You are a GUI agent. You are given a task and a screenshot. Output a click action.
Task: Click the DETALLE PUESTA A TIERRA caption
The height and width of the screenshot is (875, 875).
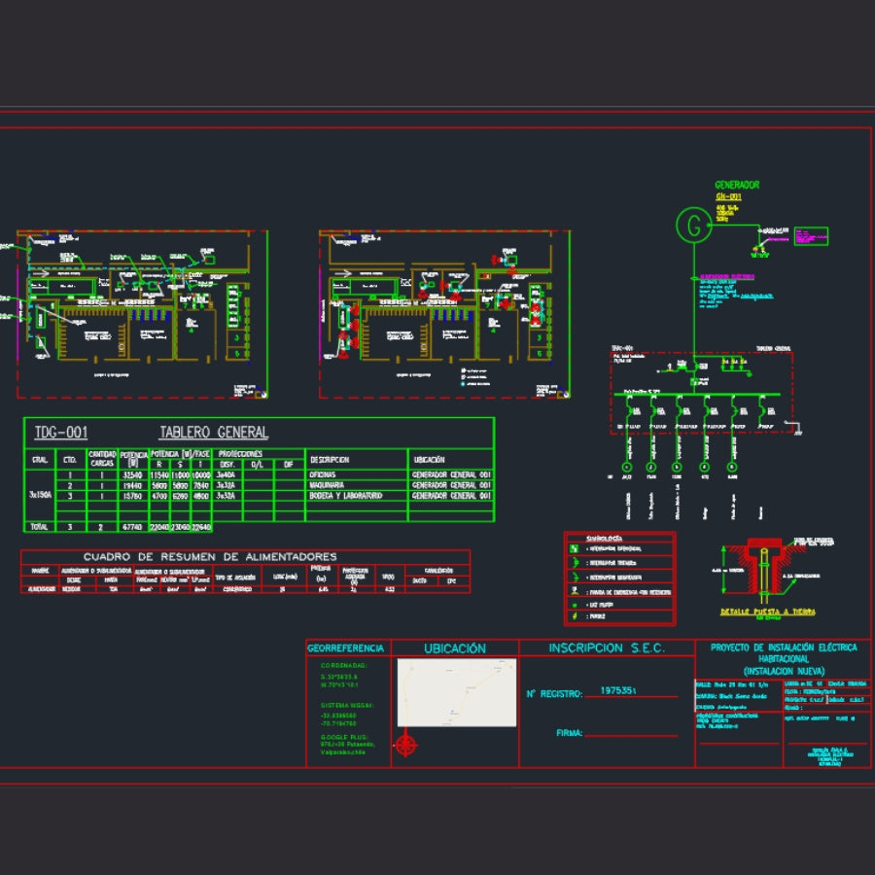click(x=767, y=612)
